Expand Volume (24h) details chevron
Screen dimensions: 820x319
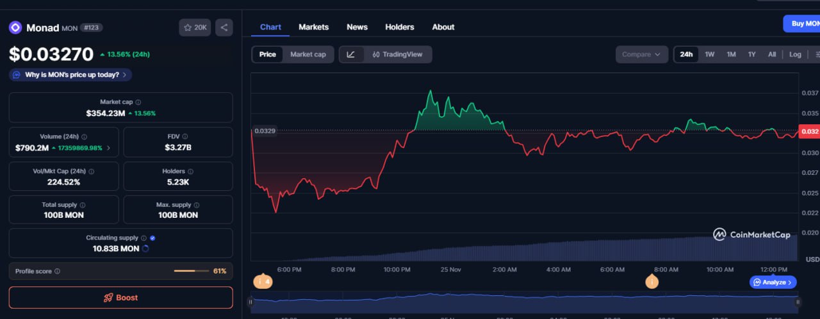coord(108,148)
